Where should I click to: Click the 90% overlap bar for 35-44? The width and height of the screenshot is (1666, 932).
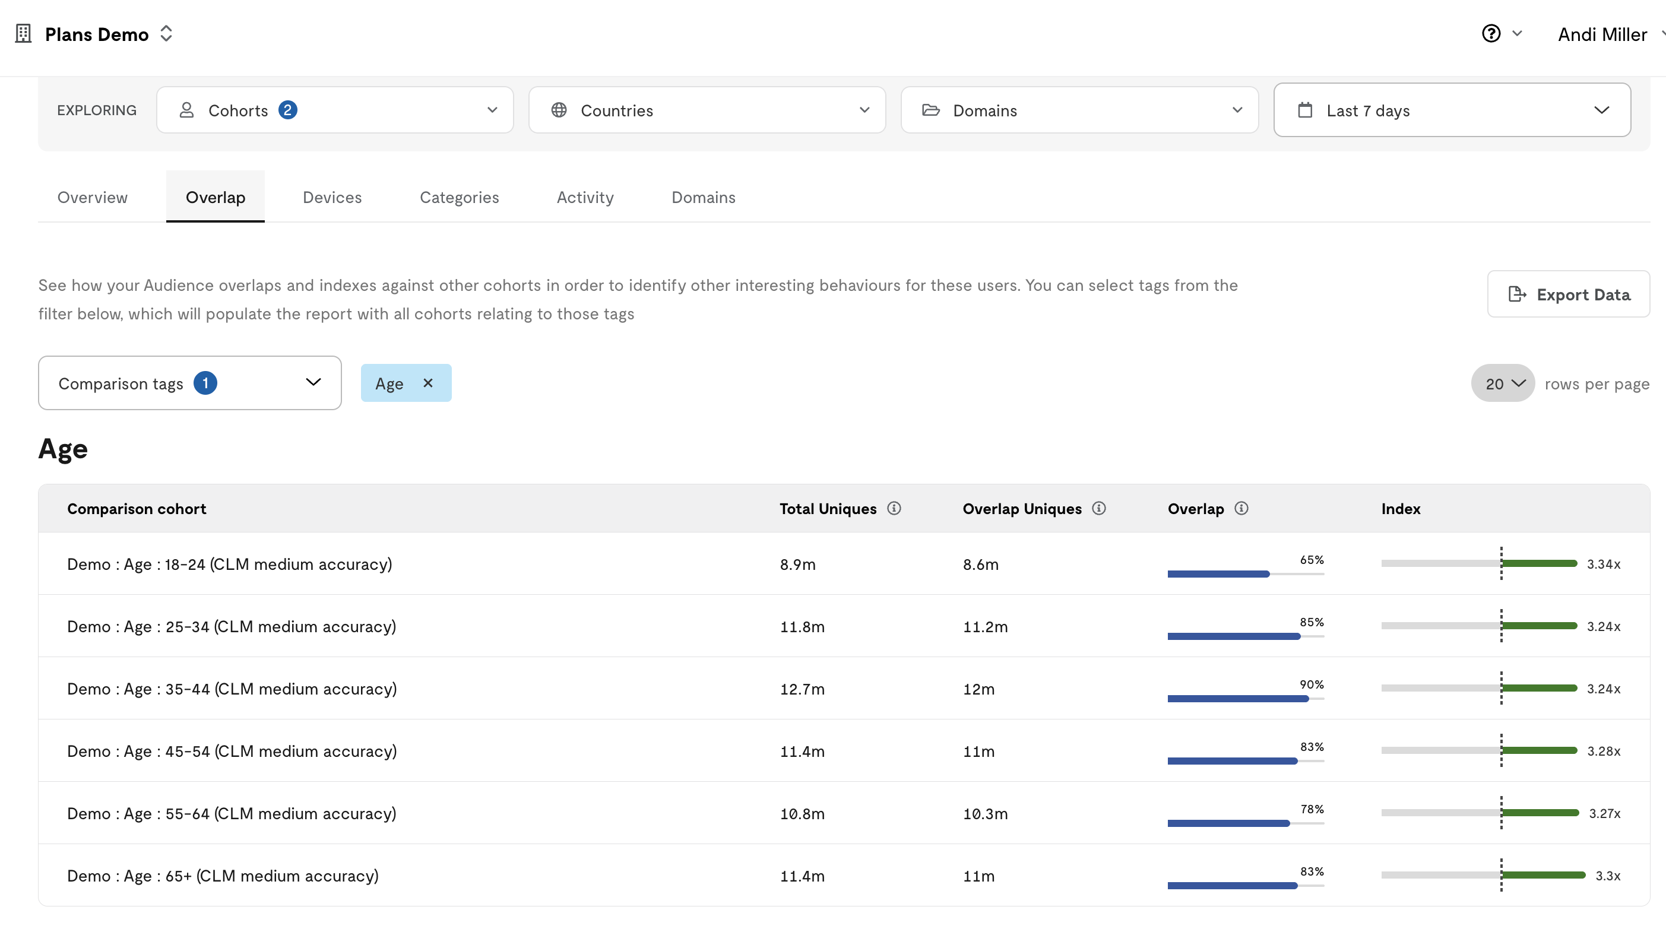1246,699
